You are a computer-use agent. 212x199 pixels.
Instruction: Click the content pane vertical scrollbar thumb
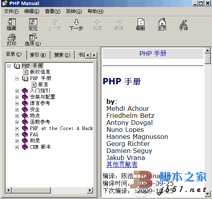(x=207, y=59)
